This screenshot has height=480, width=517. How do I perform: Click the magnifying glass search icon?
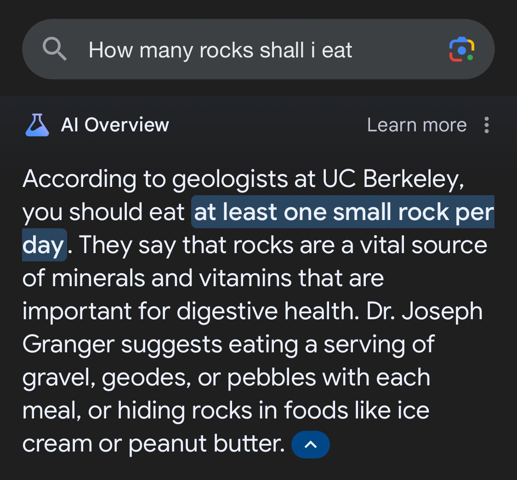pos(54,49)
